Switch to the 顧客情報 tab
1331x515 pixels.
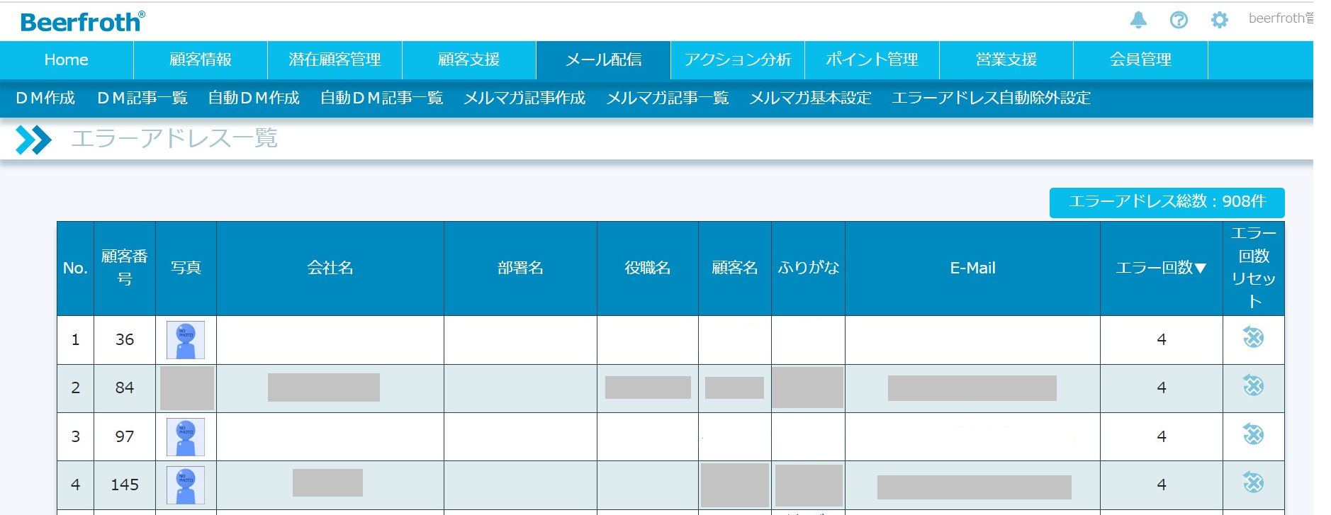(x=200, y=60)
